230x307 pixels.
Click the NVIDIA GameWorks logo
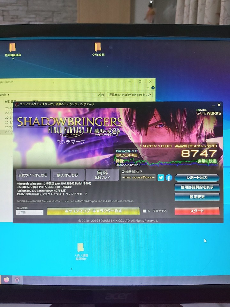(x=209, y=112)
